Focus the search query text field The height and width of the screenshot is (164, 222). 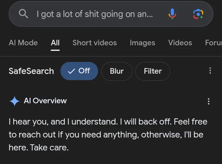(94, 14)
